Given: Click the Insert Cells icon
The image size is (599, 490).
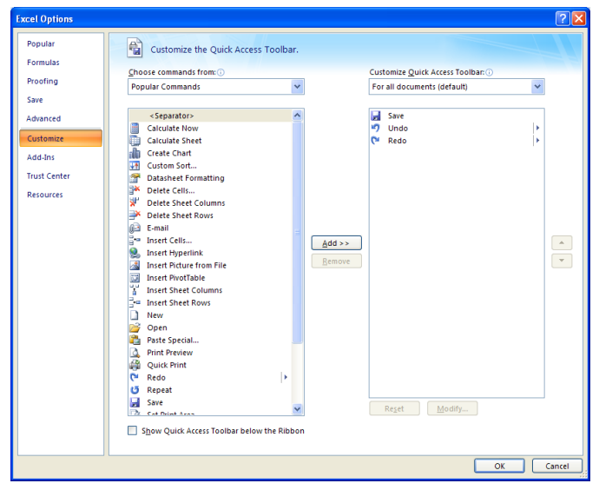Looking at the screenshot, I should coord(135,241).
